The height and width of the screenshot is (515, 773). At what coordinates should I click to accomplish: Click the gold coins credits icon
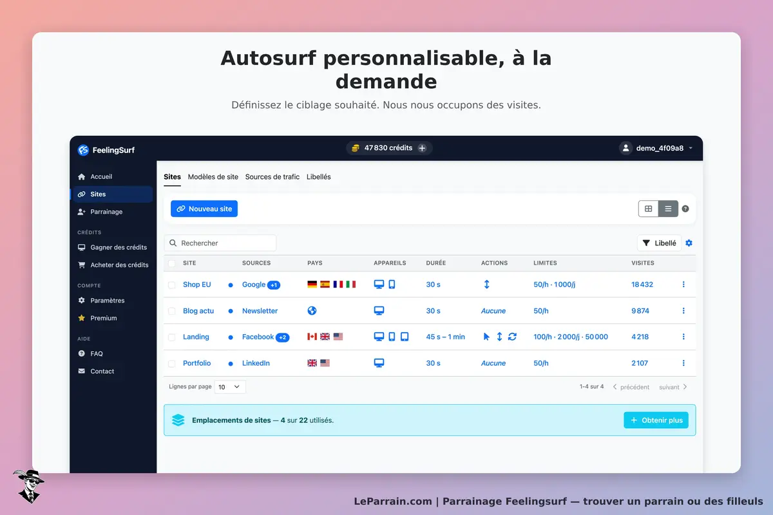pyautogui.click(x=355, y=148)
